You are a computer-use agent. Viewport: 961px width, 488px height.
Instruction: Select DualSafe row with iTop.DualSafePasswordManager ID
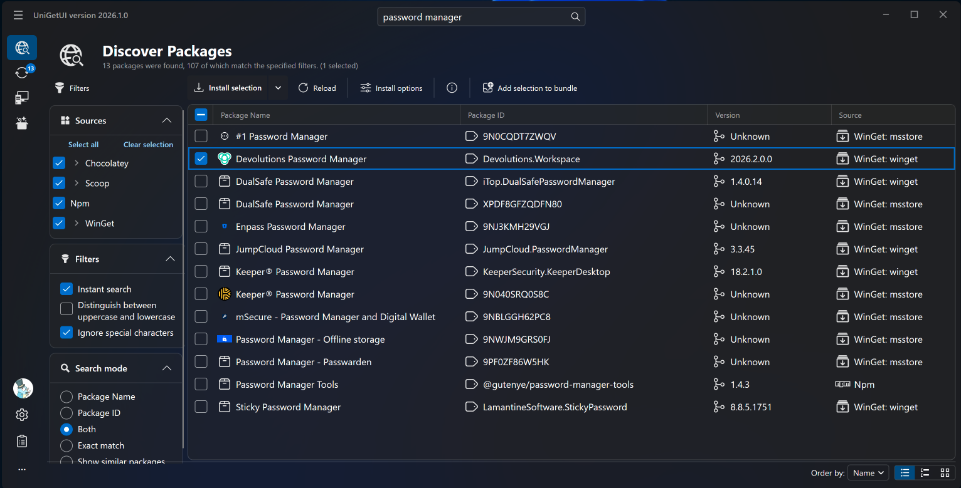[x=571, y=182]
